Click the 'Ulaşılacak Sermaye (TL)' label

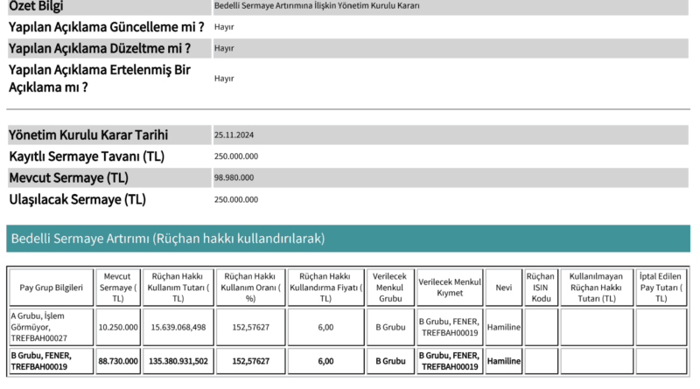(78, 199)
